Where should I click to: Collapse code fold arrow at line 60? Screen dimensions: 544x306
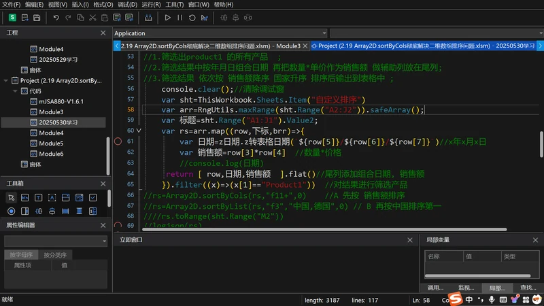139,131
